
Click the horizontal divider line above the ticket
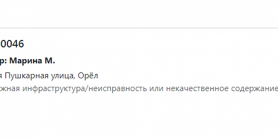click(x=139, y=28)
